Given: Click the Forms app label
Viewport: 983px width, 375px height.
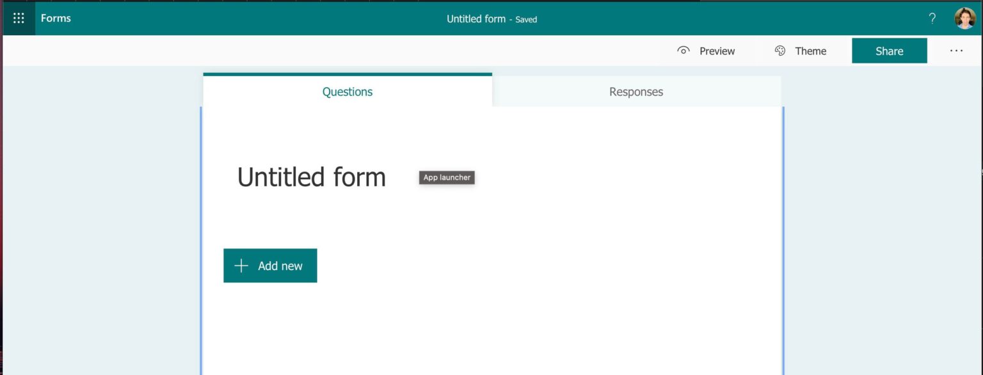Looking at the screenshot, I should coord(56,18).
